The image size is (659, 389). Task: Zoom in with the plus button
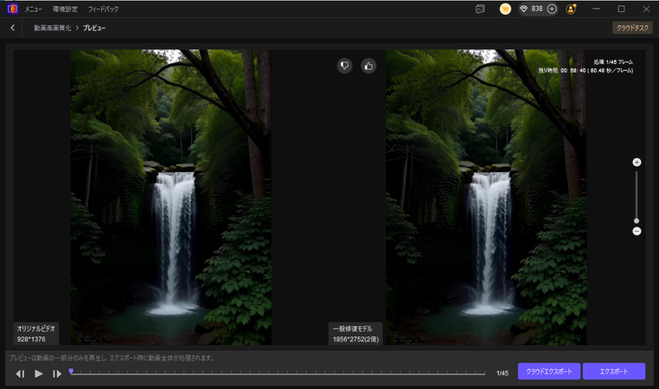tap(637, 163)
